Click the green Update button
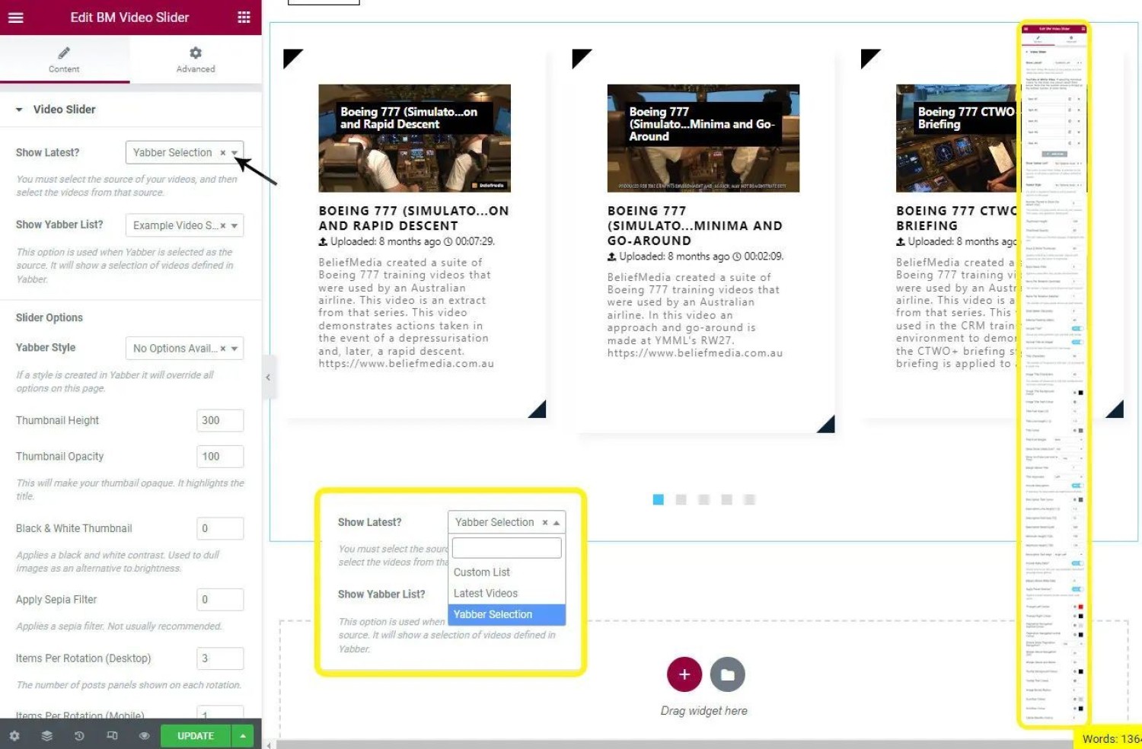This screenshot has height=749, width=1142. 196,736
